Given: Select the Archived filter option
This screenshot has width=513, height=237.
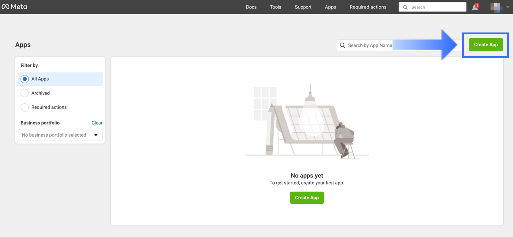Looking at the screenshot, I should (x=25, y=93).
